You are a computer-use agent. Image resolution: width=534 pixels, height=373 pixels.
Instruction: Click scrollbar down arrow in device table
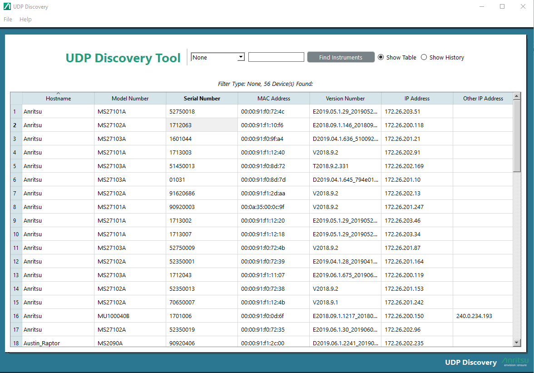[517, 342]
